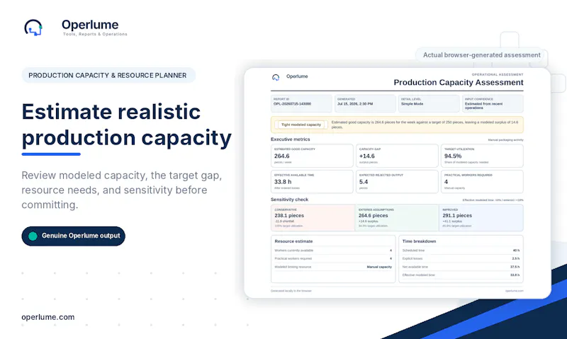Image resolution: width=567 pixels, height=339 pixels.
Task: Click the 40 h scheduled time value
Action: click(x=517, y=251)
